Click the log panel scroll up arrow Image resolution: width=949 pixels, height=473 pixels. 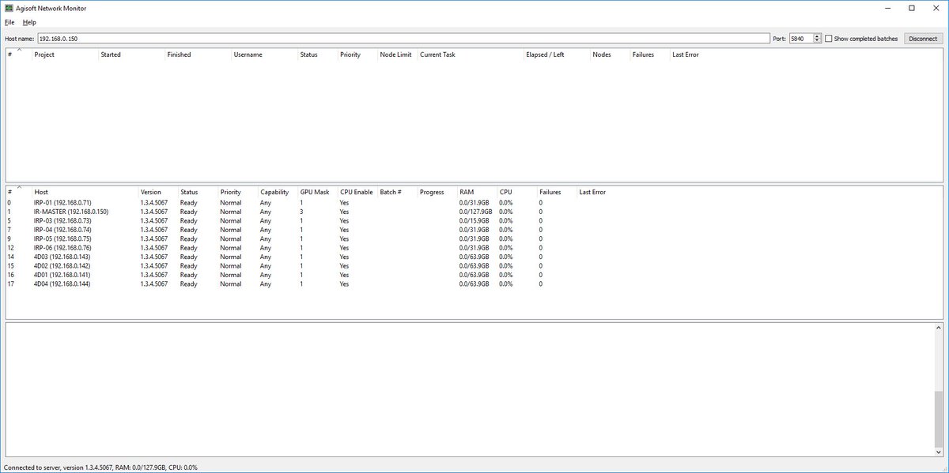938,327
